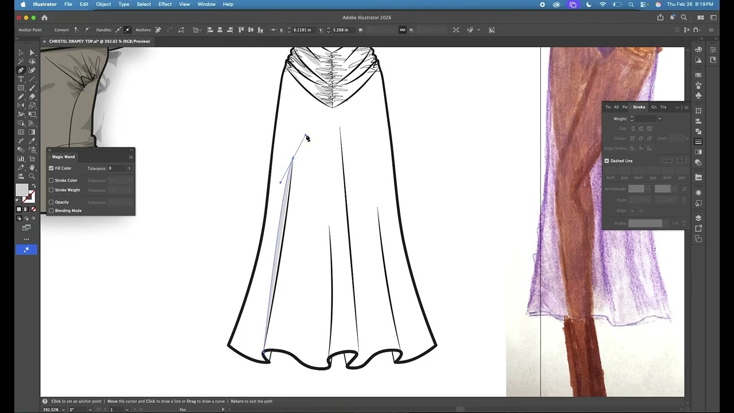Click the Fill Color Tolerance input field

[x=116, y=168]
